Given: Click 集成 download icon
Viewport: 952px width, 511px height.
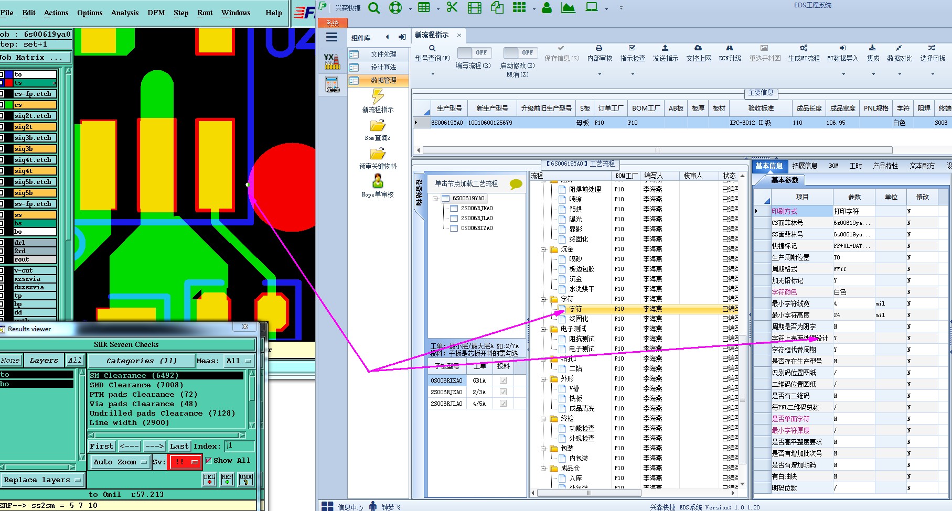Looking at the screenshot, I should coord(872,48).
